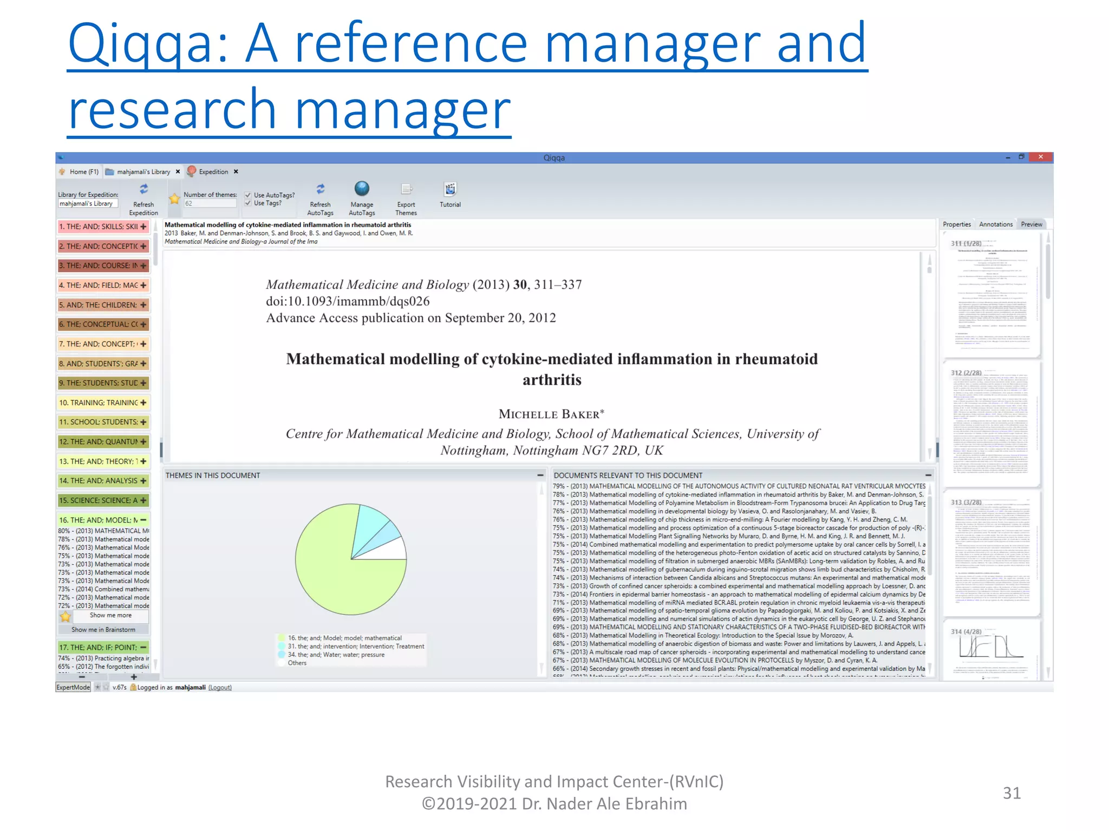Click the star icon beside Number of themes
This screenshot has height=831, width=1109.
point(174,199)
